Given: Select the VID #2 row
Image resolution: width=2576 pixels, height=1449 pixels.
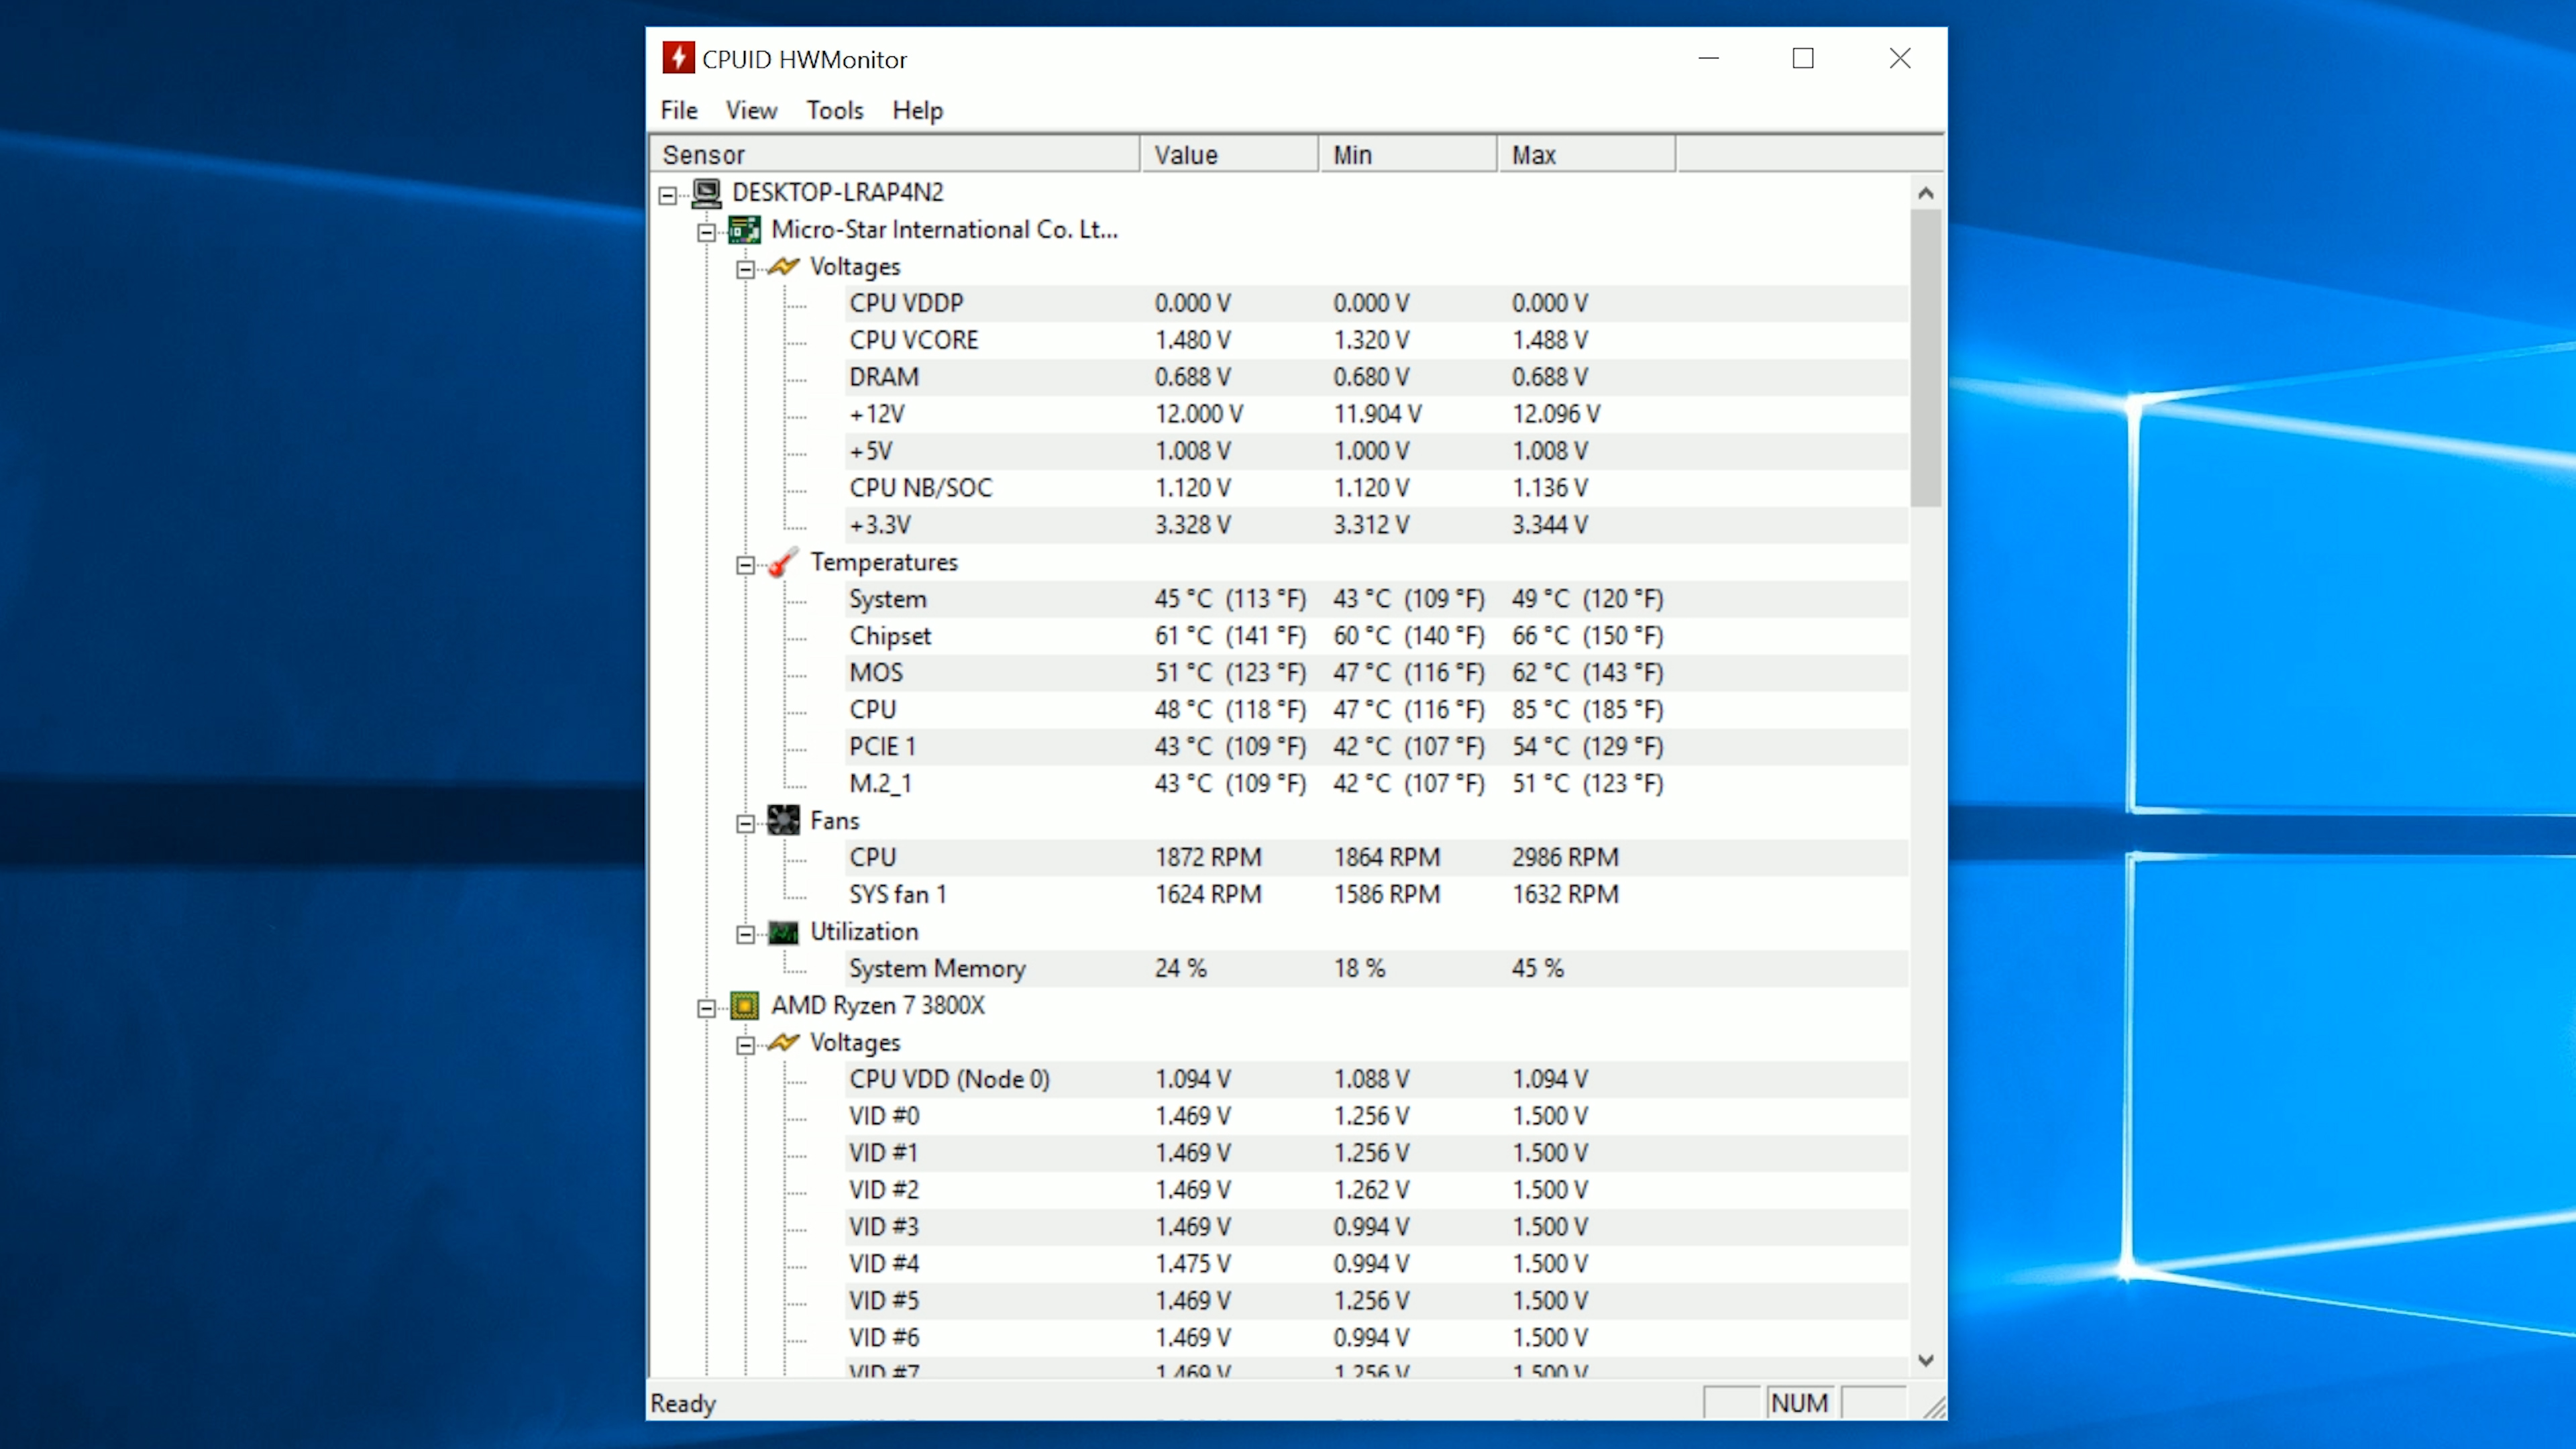Looking at the screenshot, I should coord(1376,1191).
